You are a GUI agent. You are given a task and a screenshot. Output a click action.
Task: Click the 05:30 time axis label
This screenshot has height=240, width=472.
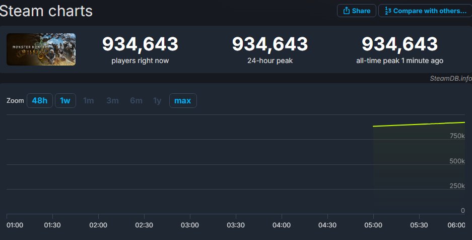tap(419, 225)
